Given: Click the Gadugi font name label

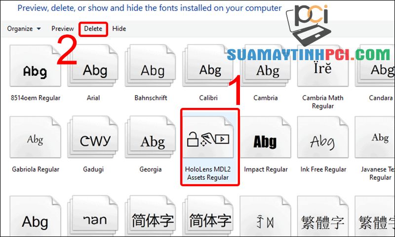Looking at the screenshot, I should 93,169.
